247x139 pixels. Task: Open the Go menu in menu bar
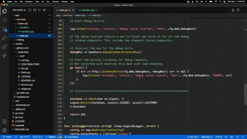(43, 2)
